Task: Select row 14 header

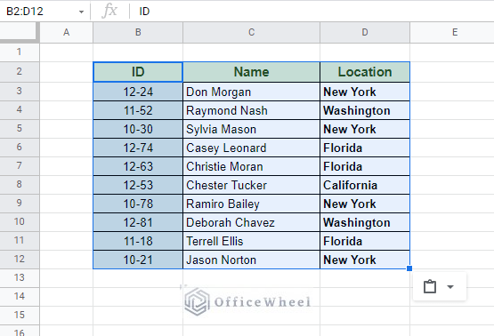Action: [x=20, y=296]
